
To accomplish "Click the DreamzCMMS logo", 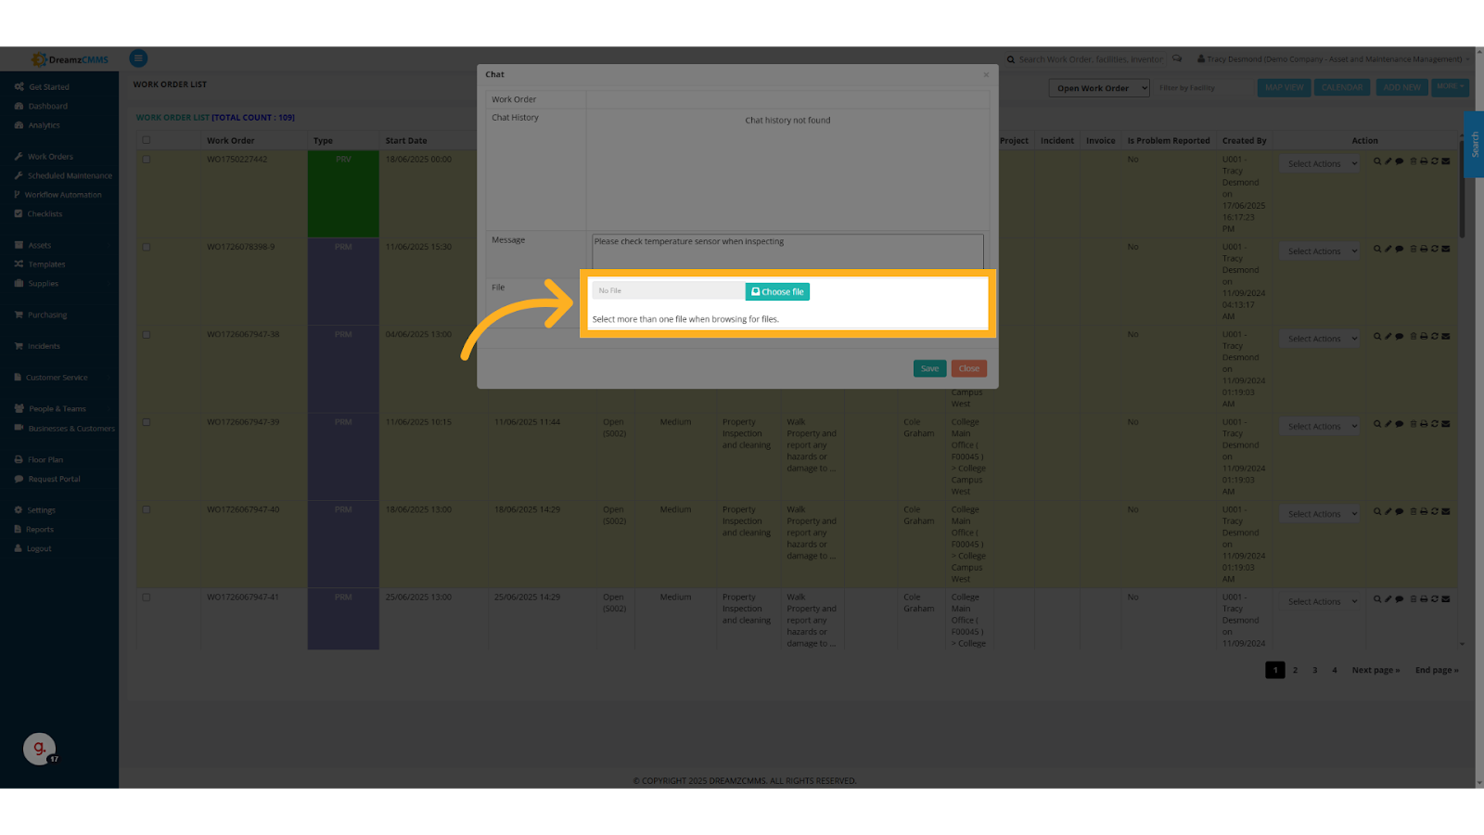I will 70,59.
